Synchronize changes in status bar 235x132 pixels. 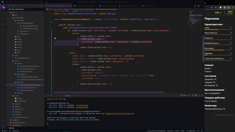tap(10, 131)
